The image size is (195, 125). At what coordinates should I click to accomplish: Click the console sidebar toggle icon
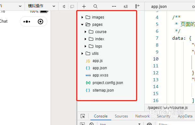tap(82, 124)
